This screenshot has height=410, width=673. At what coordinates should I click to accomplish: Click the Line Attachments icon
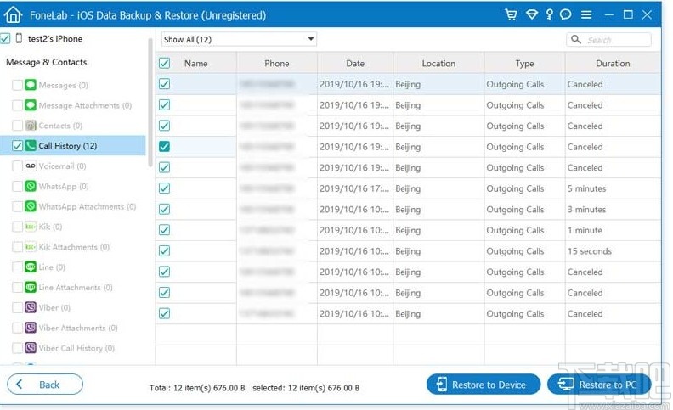coord(31,287)
